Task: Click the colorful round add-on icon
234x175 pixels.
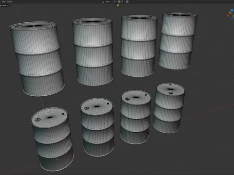Action: pyautogui.click(x=118, y=5)
